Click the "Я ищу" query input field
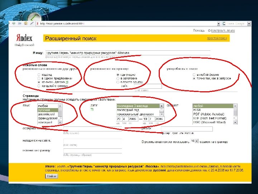This screenshot has width=258, height=194. click(128, 53)
